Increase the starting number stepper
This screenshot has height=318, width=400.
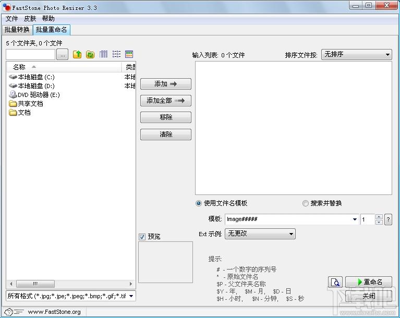[x=379, y=217]
